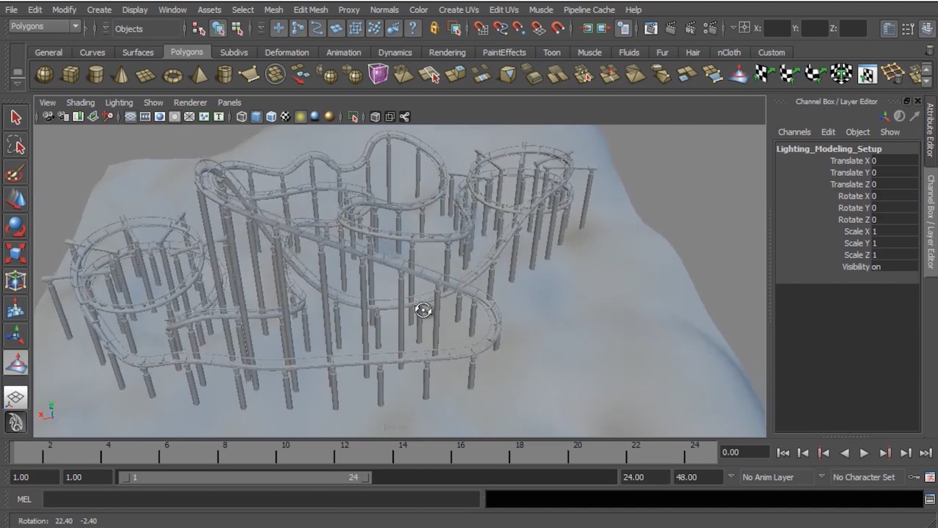Select the Paint Selection tool
Viewport: 938px width, 528px height.
[15, 173]
